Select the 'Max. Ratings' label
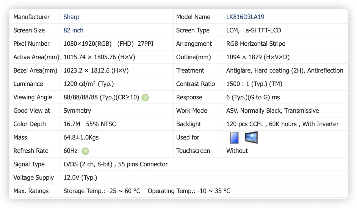 [31, 191]
